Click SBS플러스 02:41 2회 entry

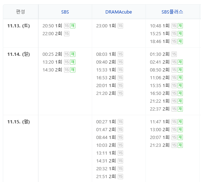[166, 62]
